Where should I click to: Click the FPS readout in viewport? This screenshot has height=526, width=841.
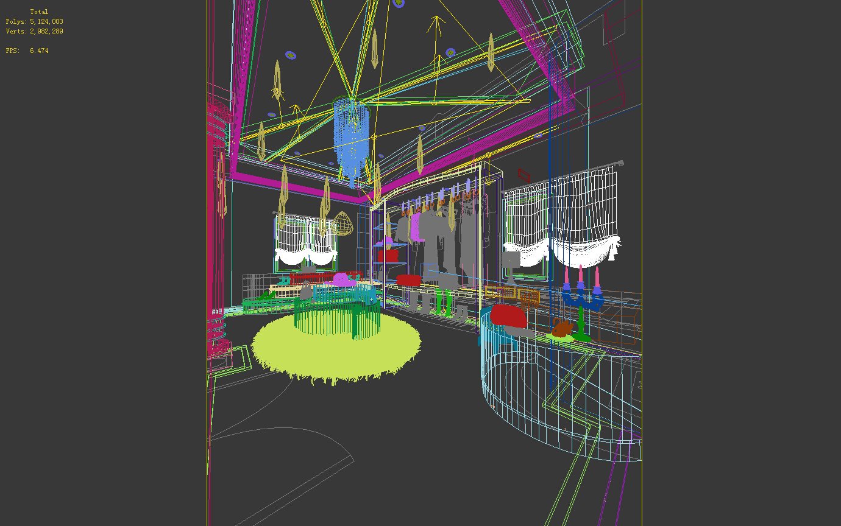(x=27, y=51)
